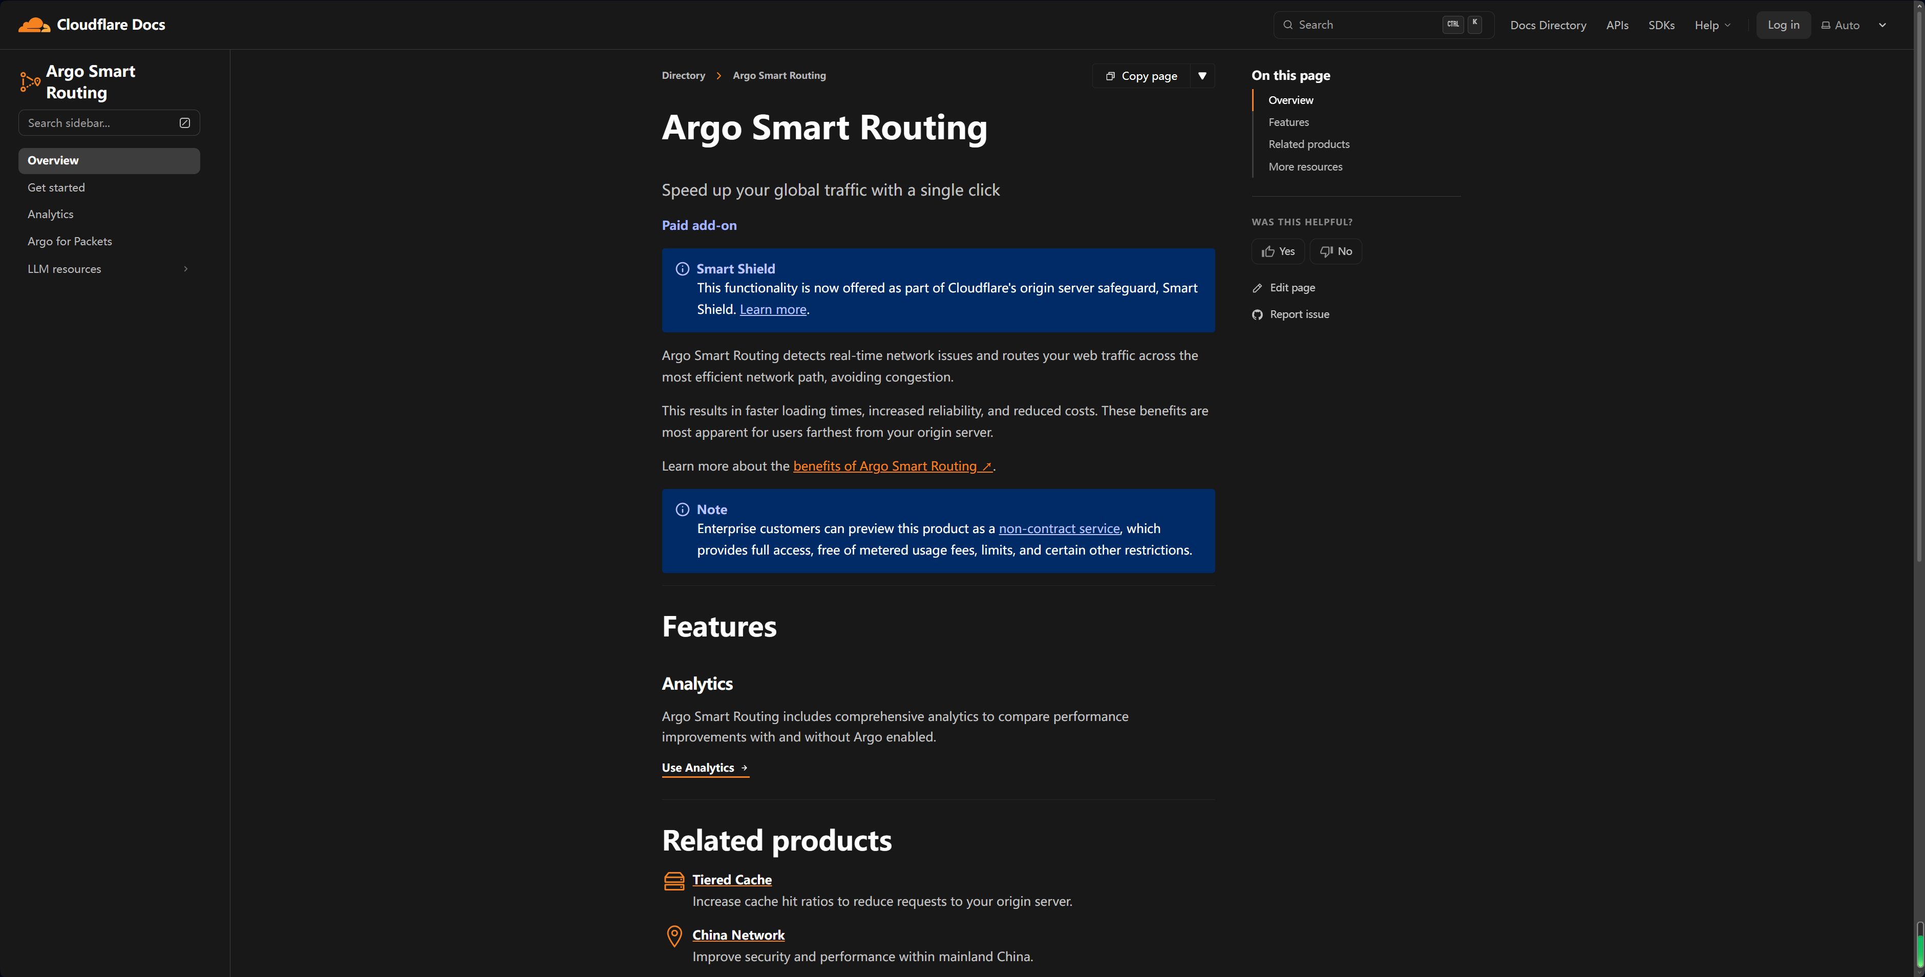Viewport: 1925px width, 977px height.
Task: Open Argo for Packets sidebar item
Action: point(70,241)
